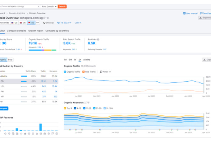Image resolution: width=211 pixels, height=142 pixels.
Task: Click the first crown-shaped SERP feature icon
Action: click(x=5, y=134)
